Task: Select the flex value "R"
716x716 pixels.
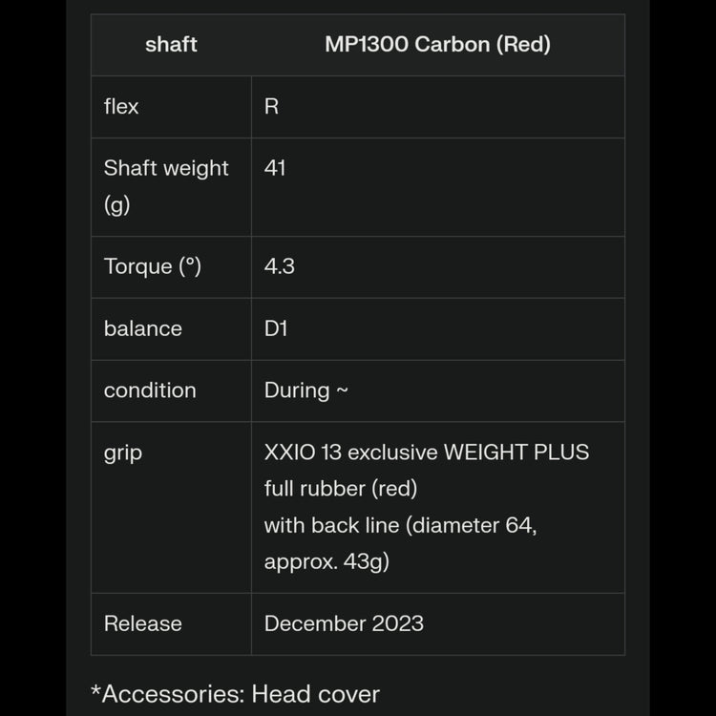Action: [272, 107]
